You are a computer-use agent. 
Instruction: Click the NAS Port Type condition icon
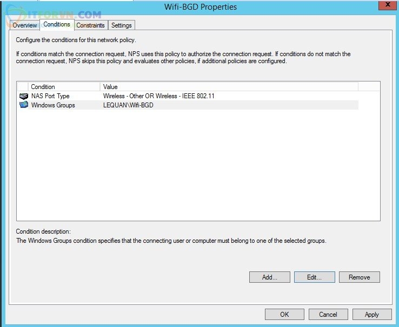coord(23,96)
